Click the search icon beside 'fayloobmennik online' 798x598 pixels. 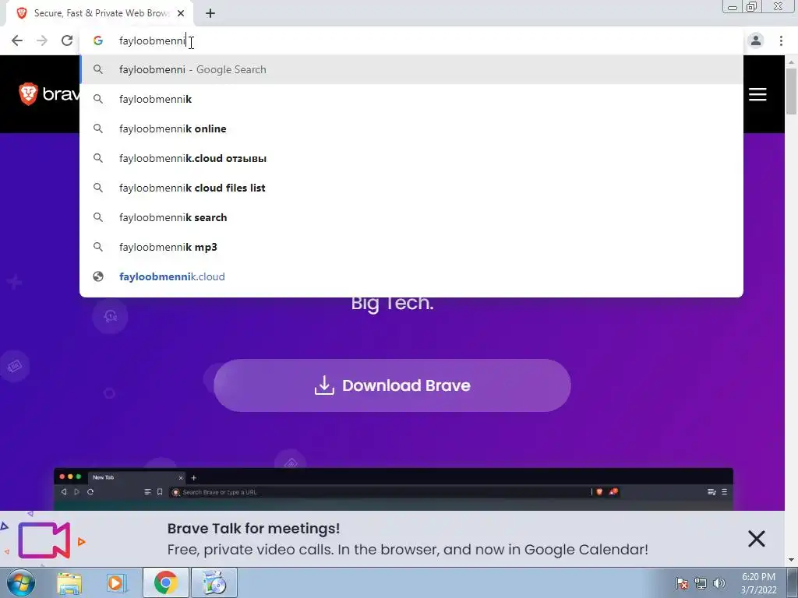(98, 128)
